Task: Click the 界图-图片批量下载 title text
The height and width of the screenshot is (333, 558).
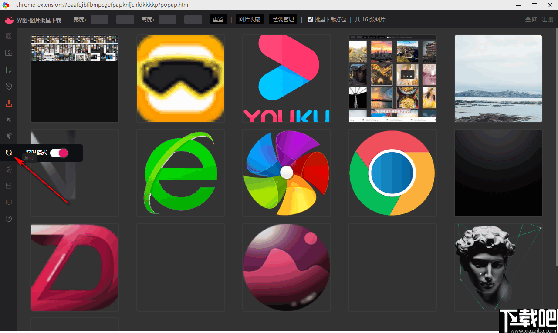Action: 39,20
